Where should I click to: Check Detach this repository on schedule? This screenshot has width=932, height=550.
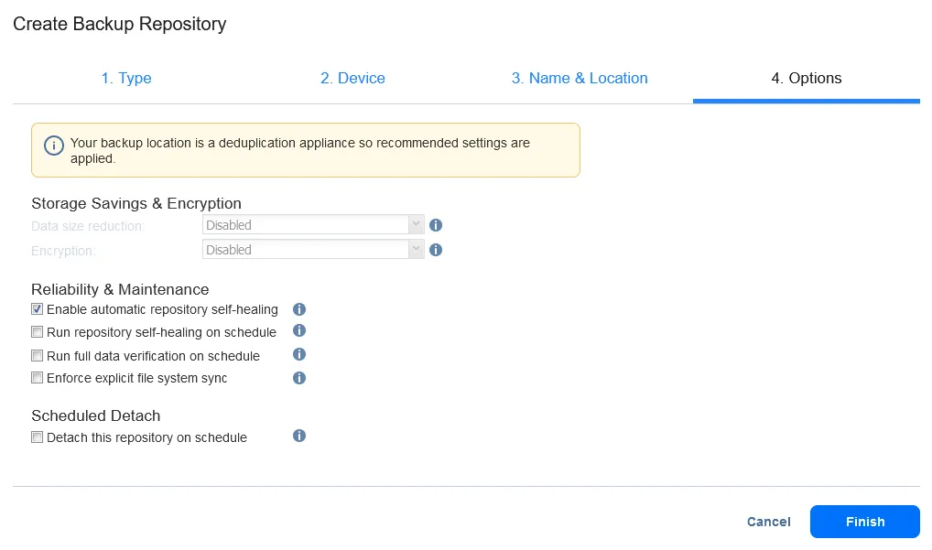(38, 437)
